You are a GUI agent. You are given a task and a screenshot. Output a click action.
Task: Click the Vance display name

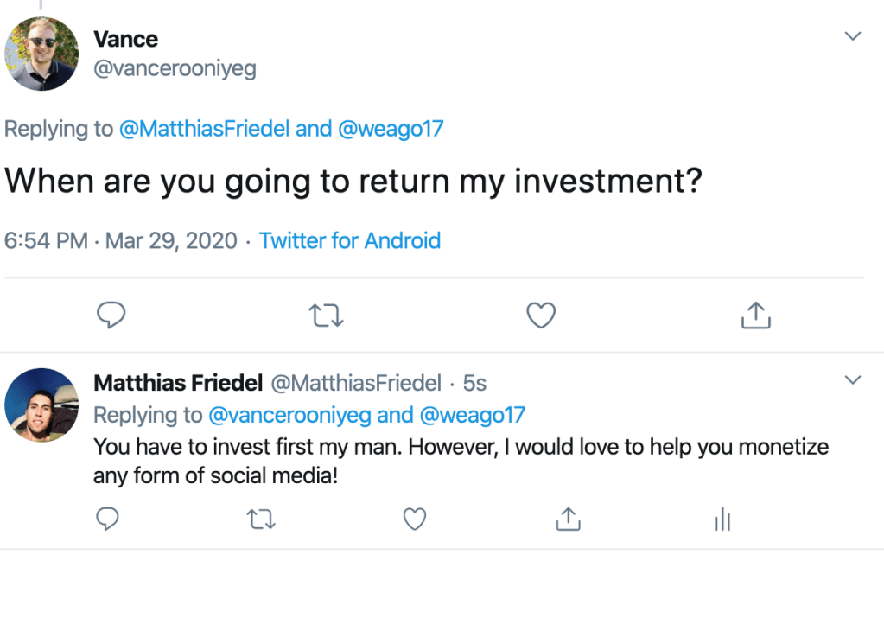(125, 39)
